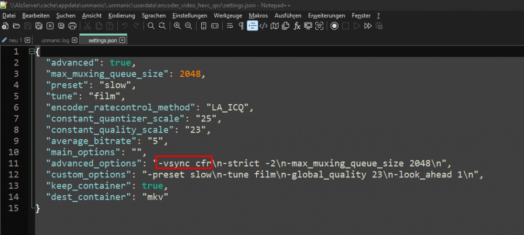Open the Ansicht menu
524x235 pixels.
[x=92, y=16]
